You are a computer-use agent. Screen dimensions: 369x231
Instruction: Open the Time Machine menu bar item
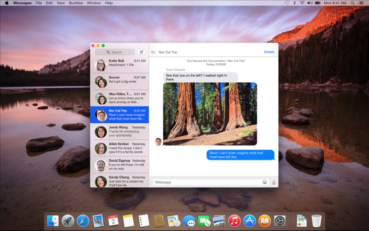coord(286,3)
